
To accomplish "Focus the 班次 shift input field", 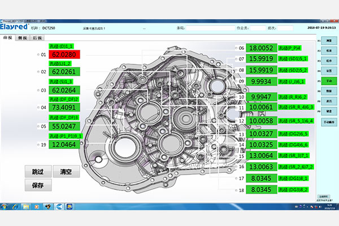I will [x=285, y=28].
